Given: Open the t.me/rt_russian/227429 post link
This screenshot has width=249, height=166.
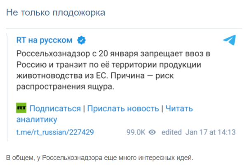Looking at the screenshot, I should click(55, 132).
